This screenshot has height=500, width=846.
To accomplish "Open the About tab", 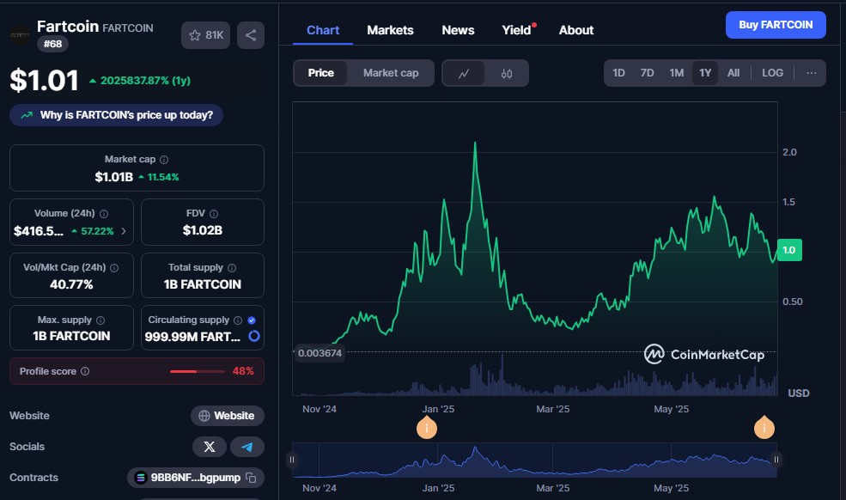I will coord(575,30).
